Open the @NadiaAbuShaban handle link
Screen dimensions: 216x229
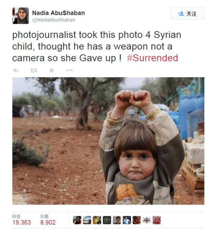click(x=54, y=20)
